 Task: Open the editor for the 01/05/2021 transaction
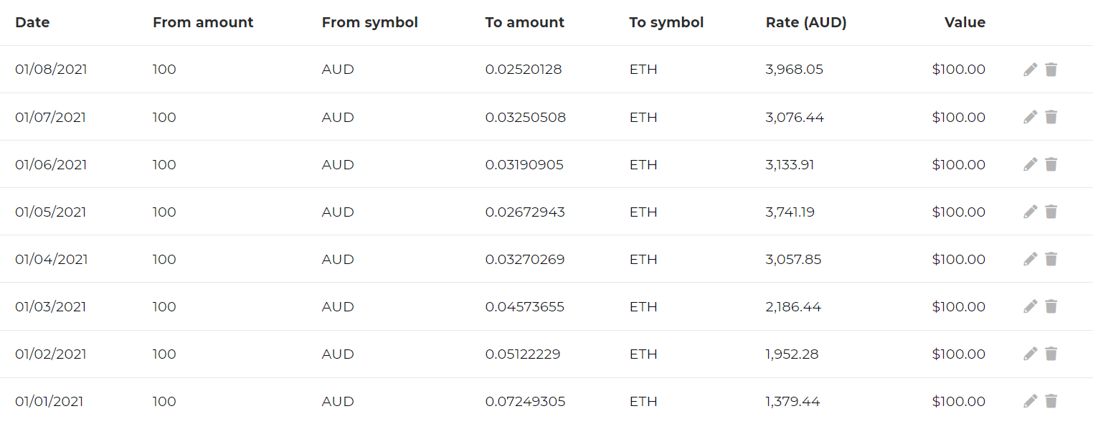tap(1030, 212)
